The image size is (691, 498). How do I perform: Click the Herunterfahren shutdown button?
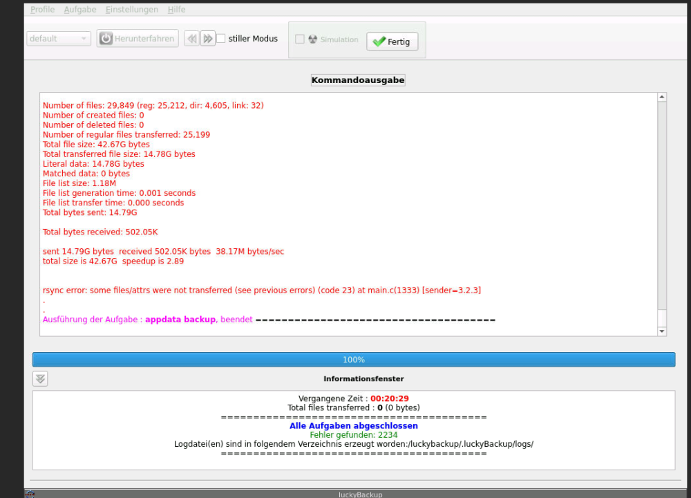pyautogui.click(x=138, y=38)
